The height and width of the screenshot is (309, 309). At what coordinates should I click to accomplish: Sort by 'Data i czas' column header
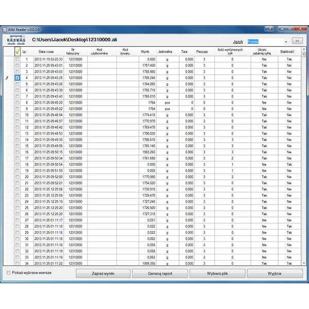click(48, 51)
